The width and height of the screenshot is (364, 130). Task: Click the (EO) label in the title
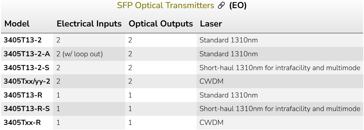point(238,6)
